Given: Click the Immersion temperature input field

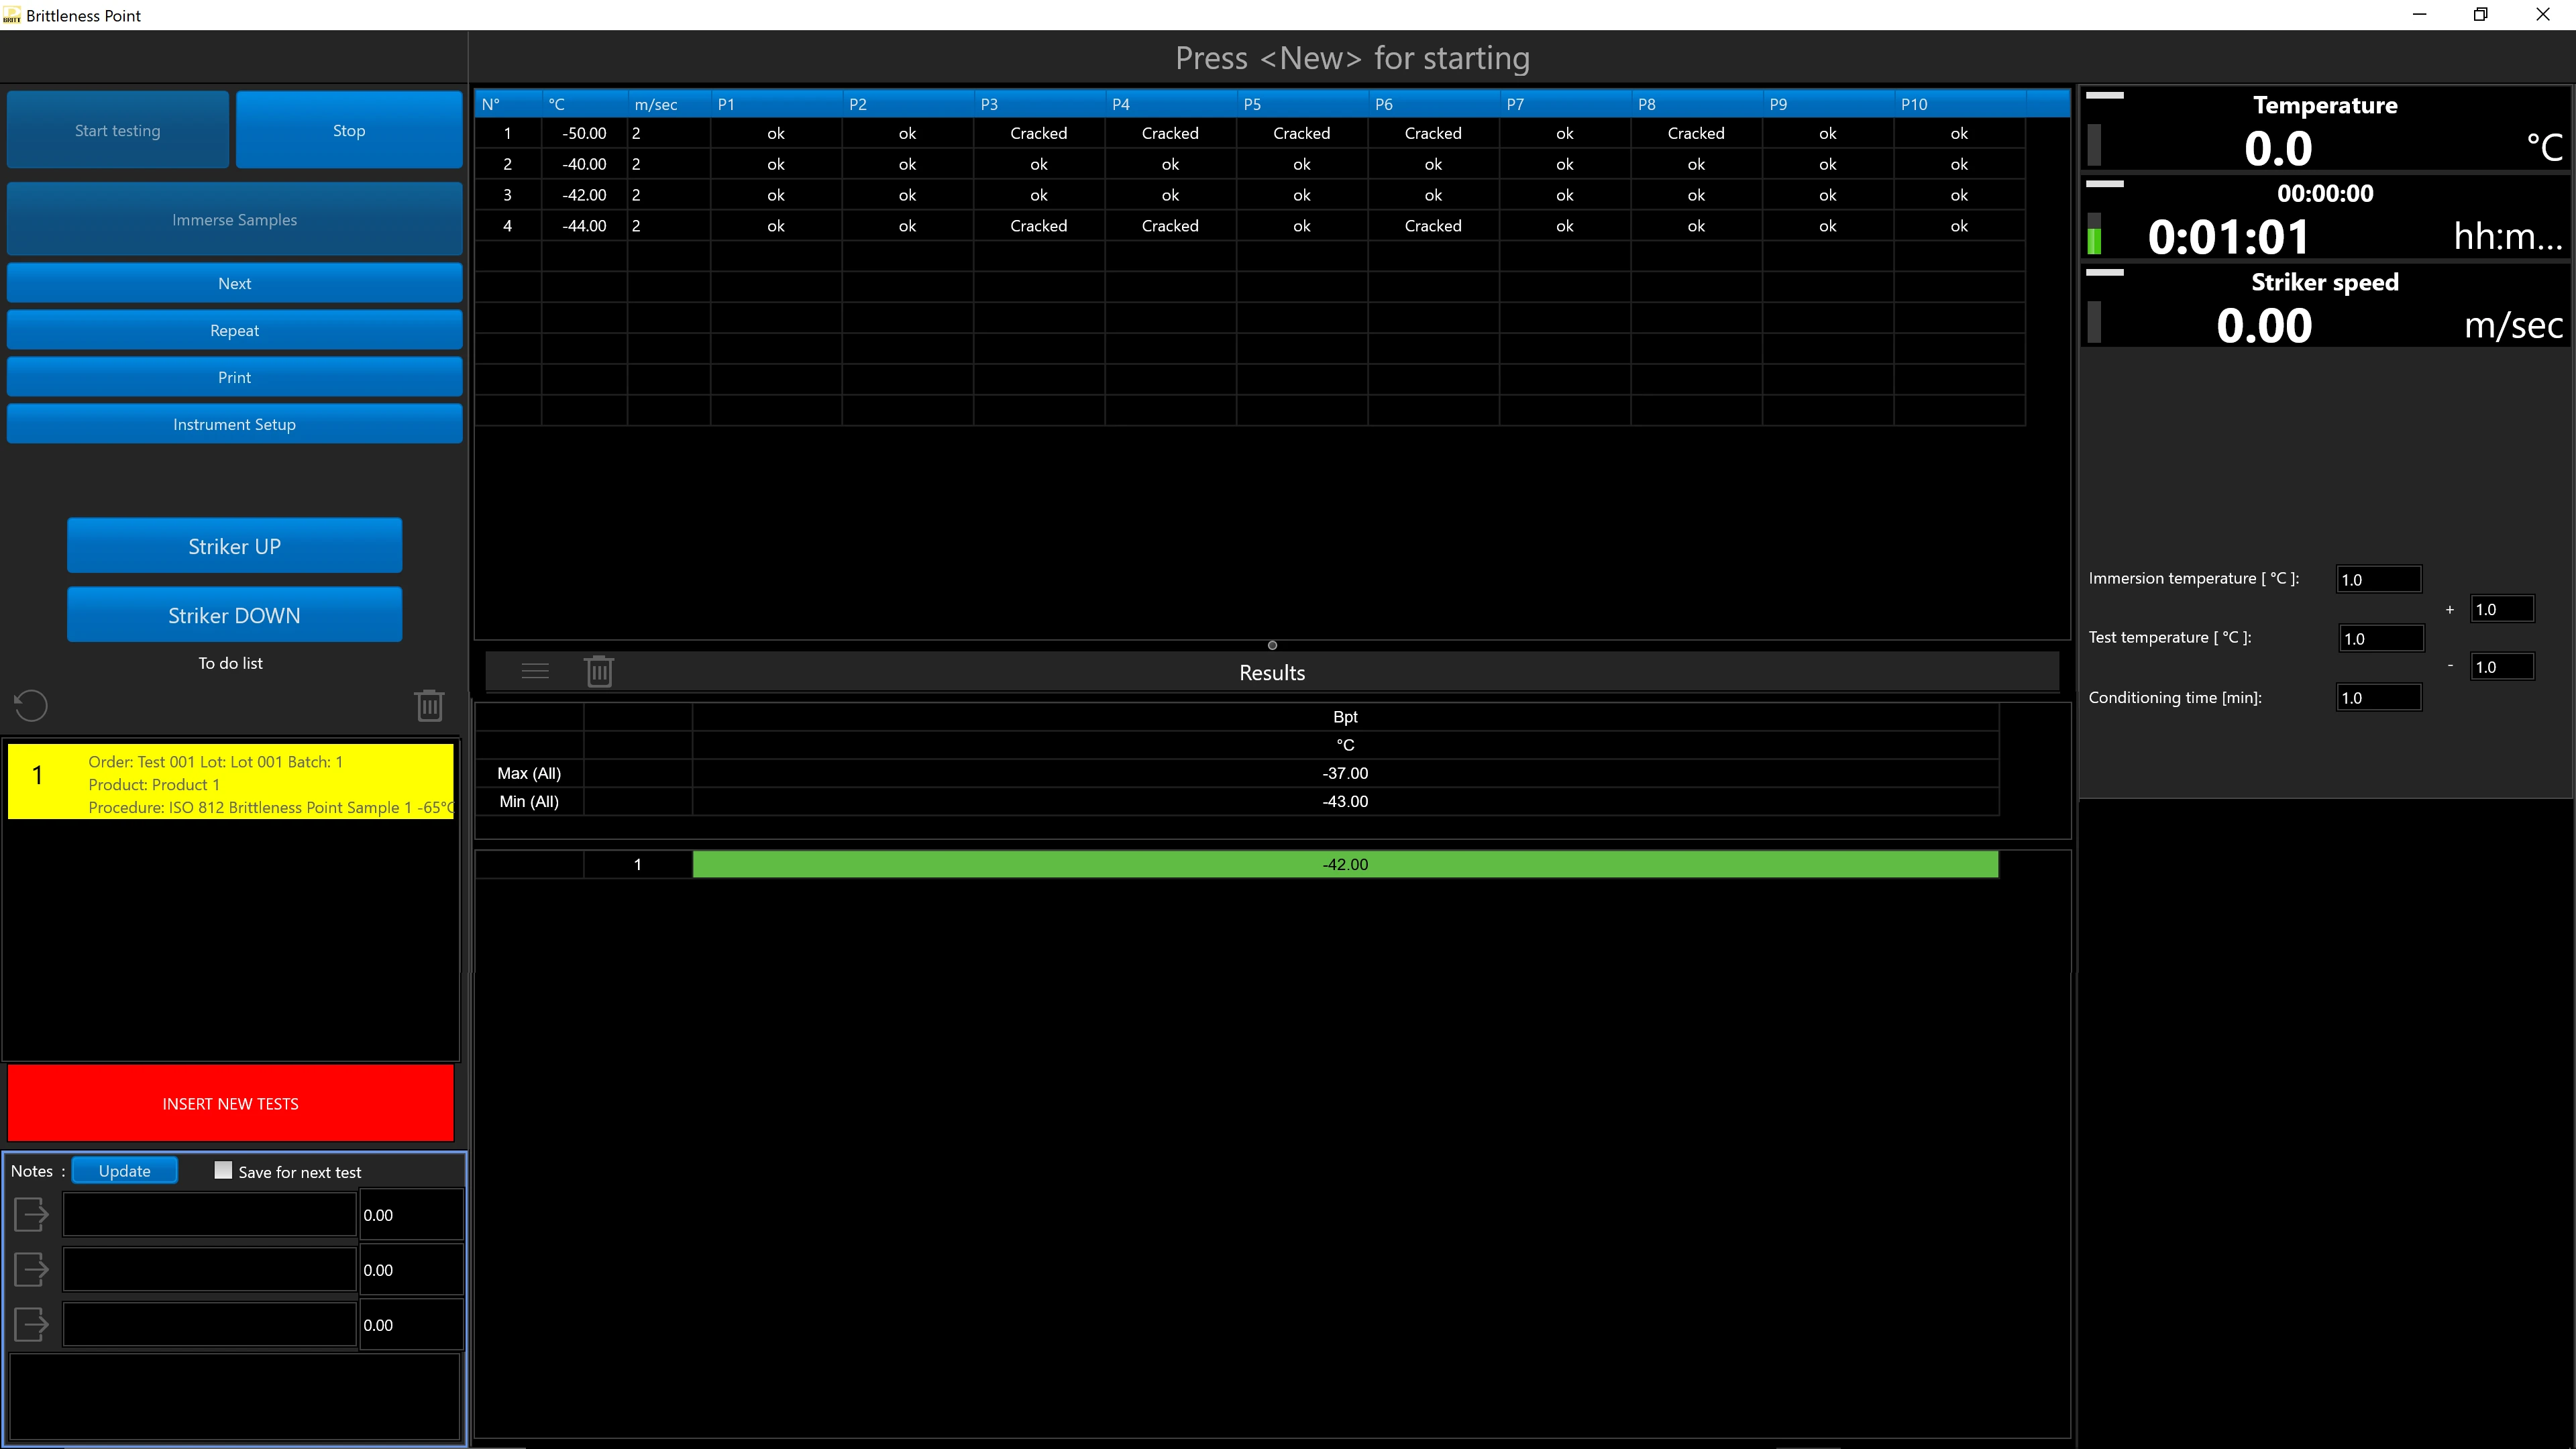Looking at the screenshot, I should click(x=2378, y=579).
